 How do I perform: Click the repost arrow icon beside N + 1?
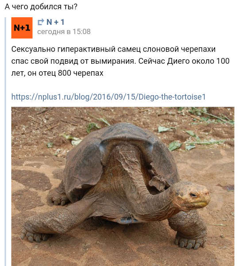coord(41,22)
